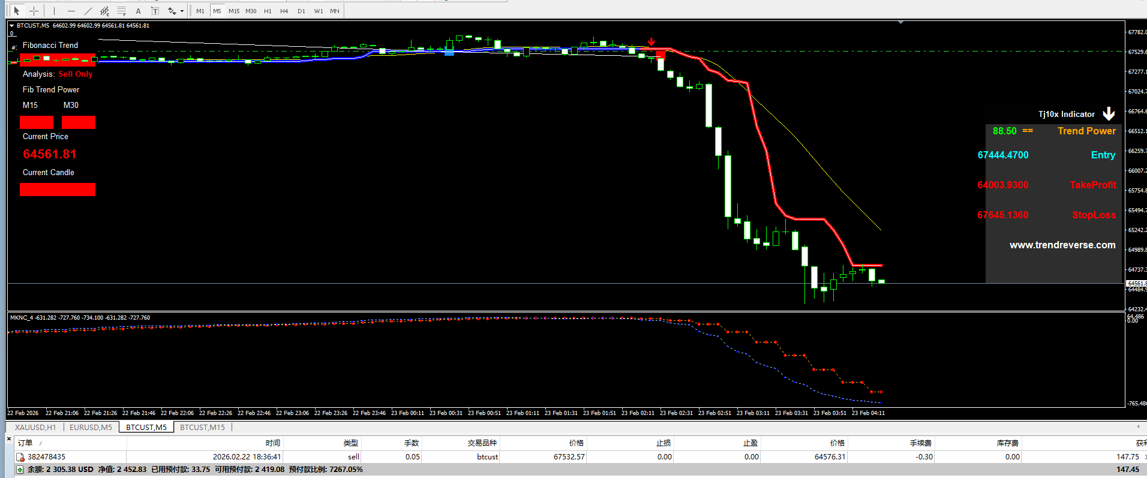This screenshot has width=1147, height=478.
Task: Pick the Text Label tool
Action: (x=155, y=11)
